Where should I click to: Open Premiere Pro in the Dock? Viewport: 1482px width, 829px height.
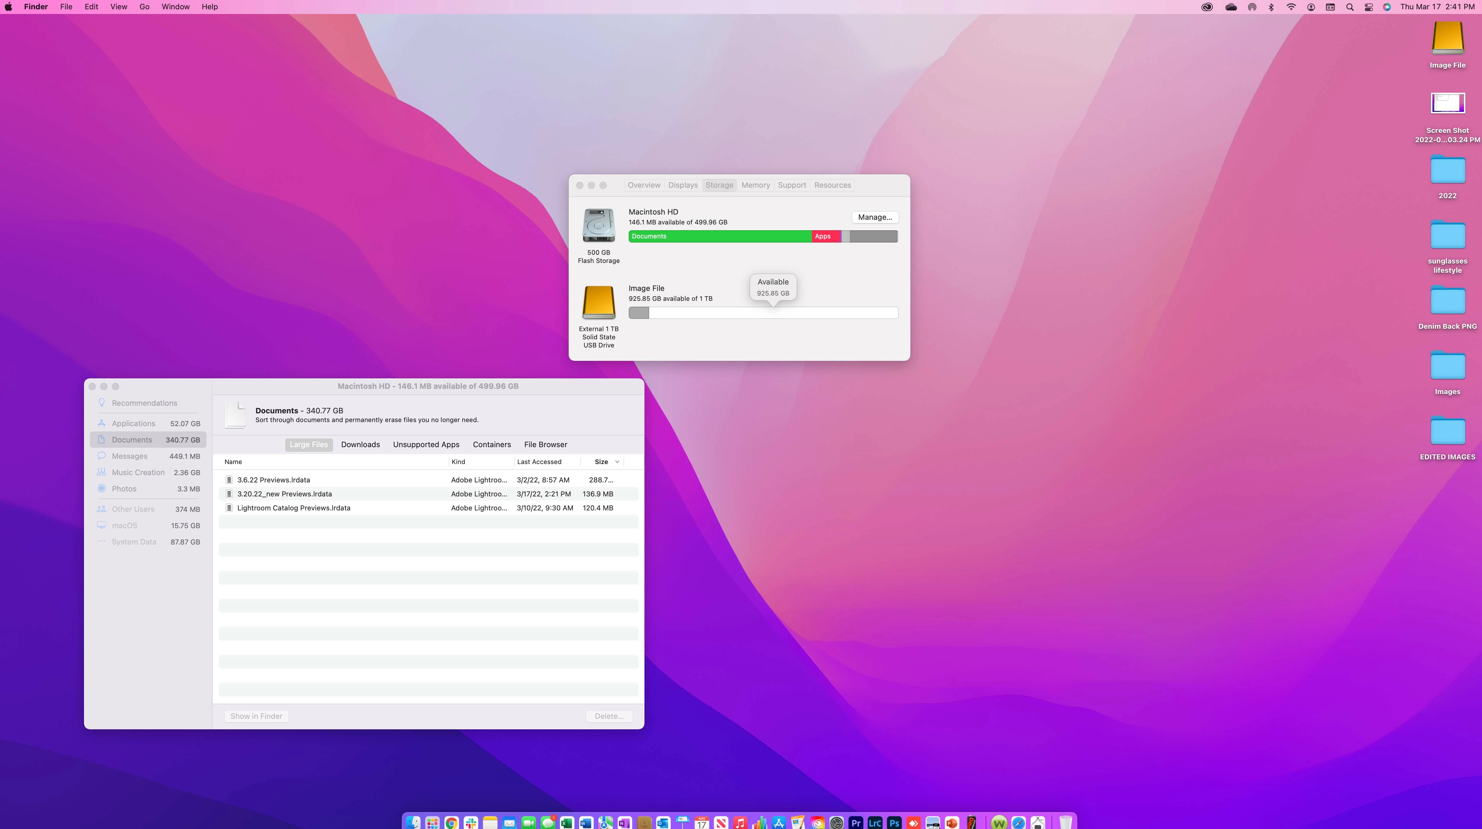click(x=856, y=823)
